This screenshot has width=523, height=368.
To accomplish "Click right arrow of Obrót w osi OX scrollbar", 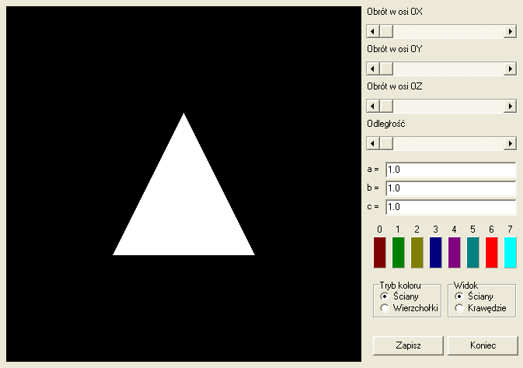I will [x=511, y=31].
